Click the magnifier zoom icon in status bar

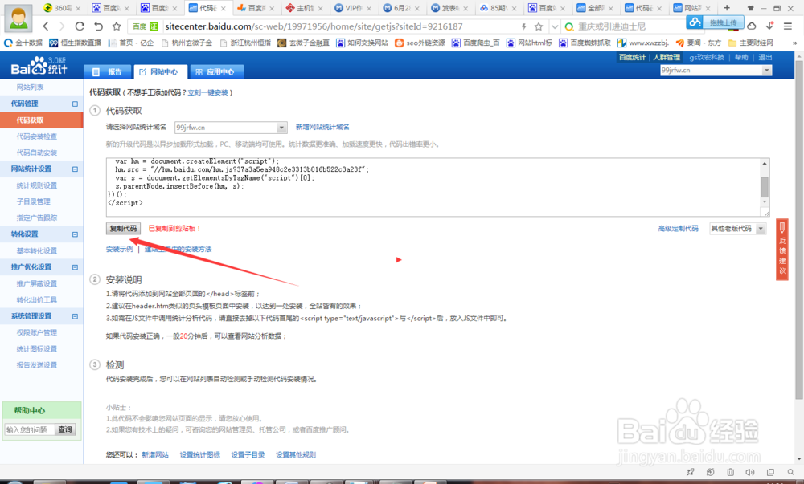[x=790, y=472]
